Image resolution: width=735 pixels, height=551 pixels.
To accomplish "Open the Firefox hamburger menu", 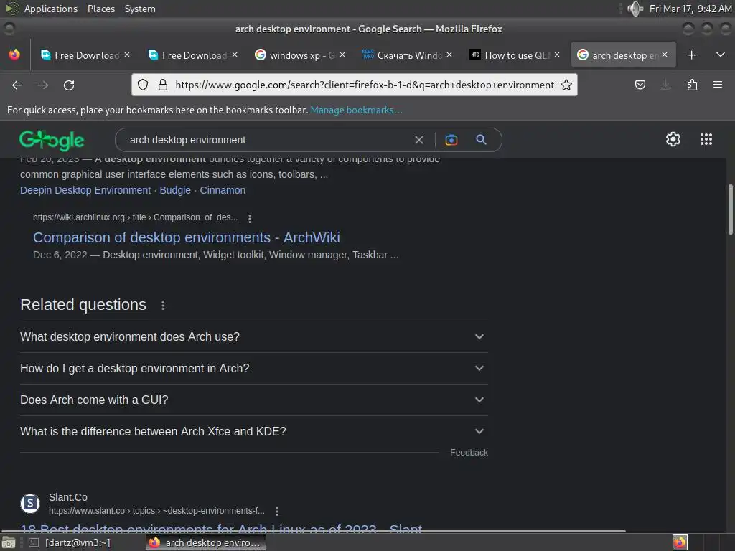I will [x=718, y=85].
